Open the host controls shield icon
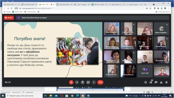Viewport: 174px width, 98px height. (x=166, y=82)
